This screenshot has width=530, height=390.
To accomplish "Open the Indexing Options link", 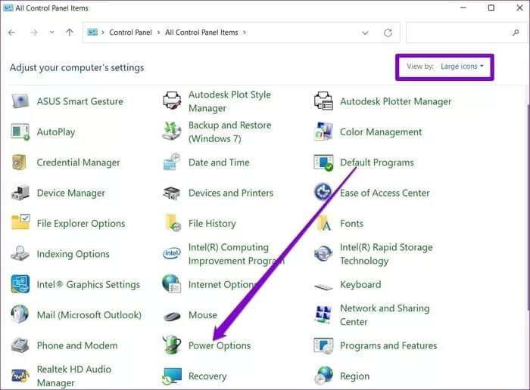I will tap(73, 254).
